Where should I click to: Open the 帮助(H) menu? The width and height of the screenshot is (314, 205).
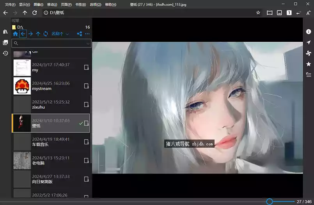coord(111,4)
